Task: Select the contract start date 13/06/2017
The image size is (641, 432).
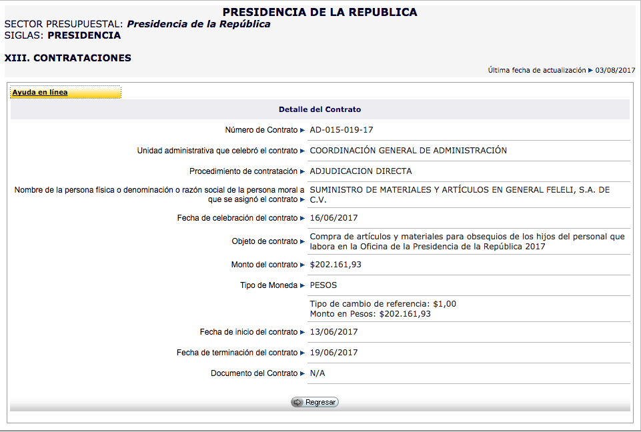Action: [x=334, y=332]
